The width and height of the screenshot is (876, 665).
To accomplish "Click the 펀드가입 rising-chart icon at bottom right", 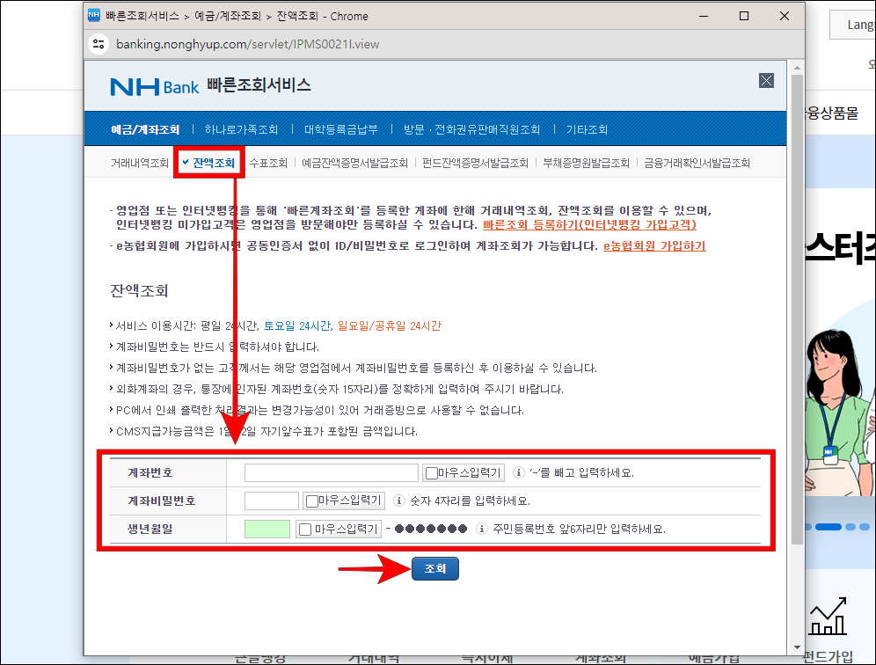I will tap(827, 616).
